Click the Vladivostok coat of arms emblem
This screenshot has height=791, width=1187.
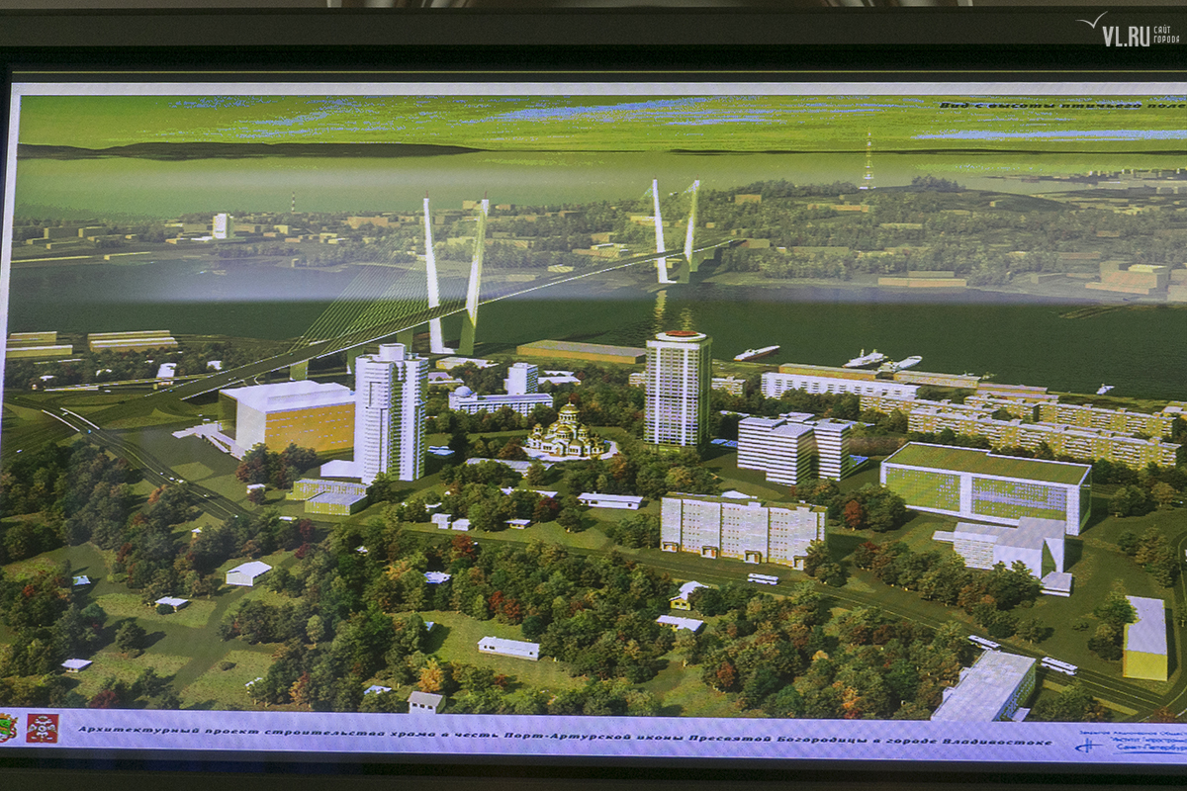8,728
